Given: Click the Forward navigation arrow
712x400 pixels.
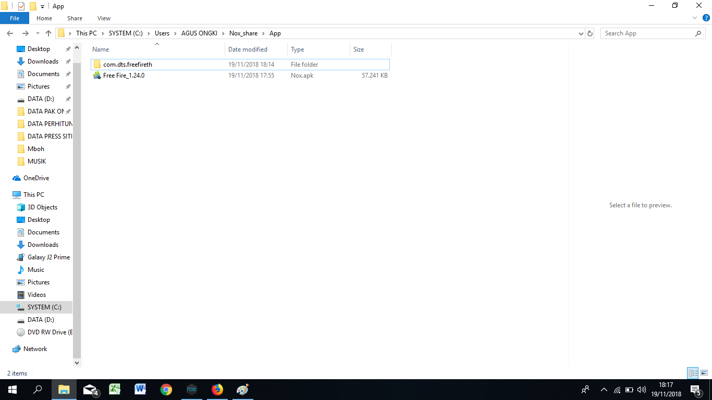Looking at the screenshot, I should coord(25,33).
